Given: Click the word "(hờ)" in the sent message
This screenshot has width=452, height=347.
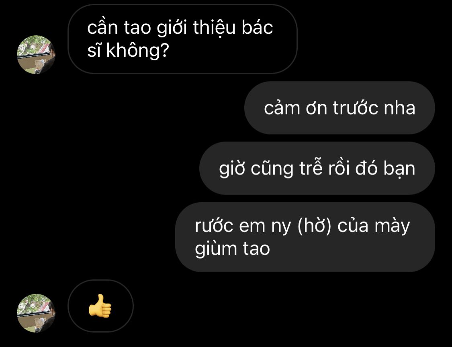Looking at the screenshot, I should pos(314,226).
